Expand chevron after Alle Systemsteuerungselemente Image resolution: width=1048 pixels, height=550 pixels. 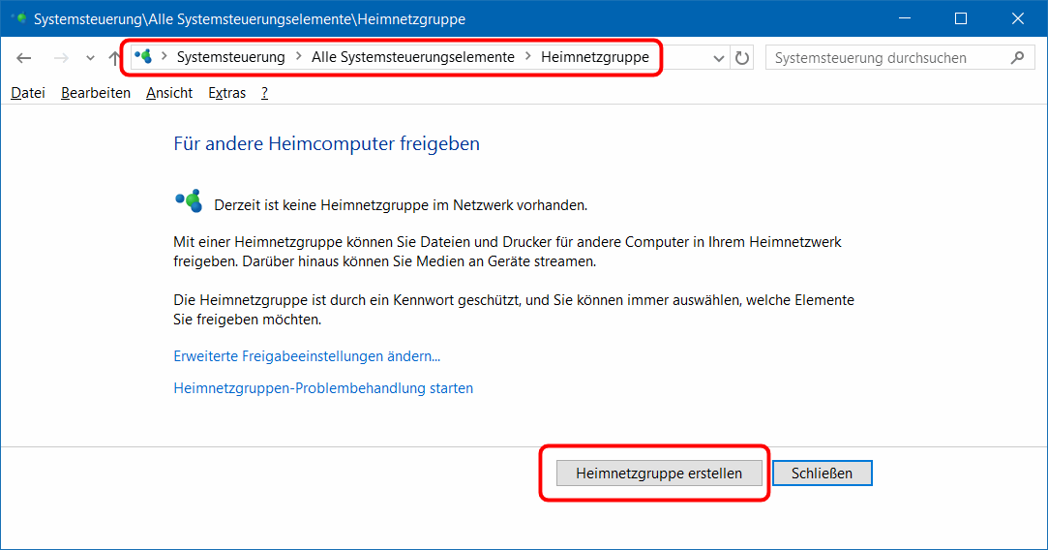527,57
